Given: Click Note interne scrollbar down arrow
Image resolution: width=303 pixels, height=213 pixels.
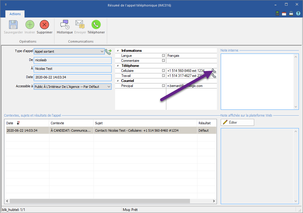Looking at the screenshot, I should 296,107.
